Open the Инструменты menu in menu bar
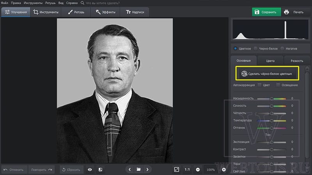 click(33, 3)
